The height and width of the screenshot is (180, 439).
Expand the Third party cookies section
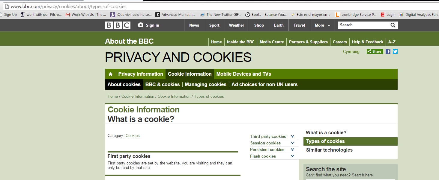pyautogui.click(x=292, y=136)
